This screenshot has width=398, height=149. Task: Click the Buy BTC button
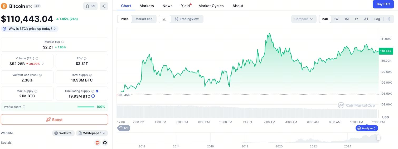[383, 4]
